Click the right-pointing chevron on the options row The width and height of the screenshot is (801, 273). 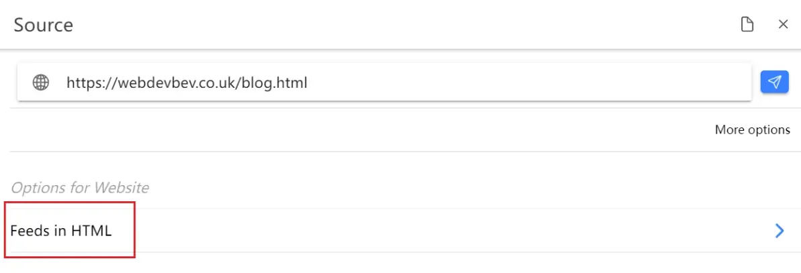pos(779,231)
